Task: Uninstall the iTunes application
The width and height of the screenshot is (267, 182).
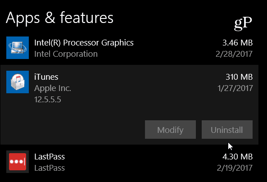Action: tap(227, 129)
